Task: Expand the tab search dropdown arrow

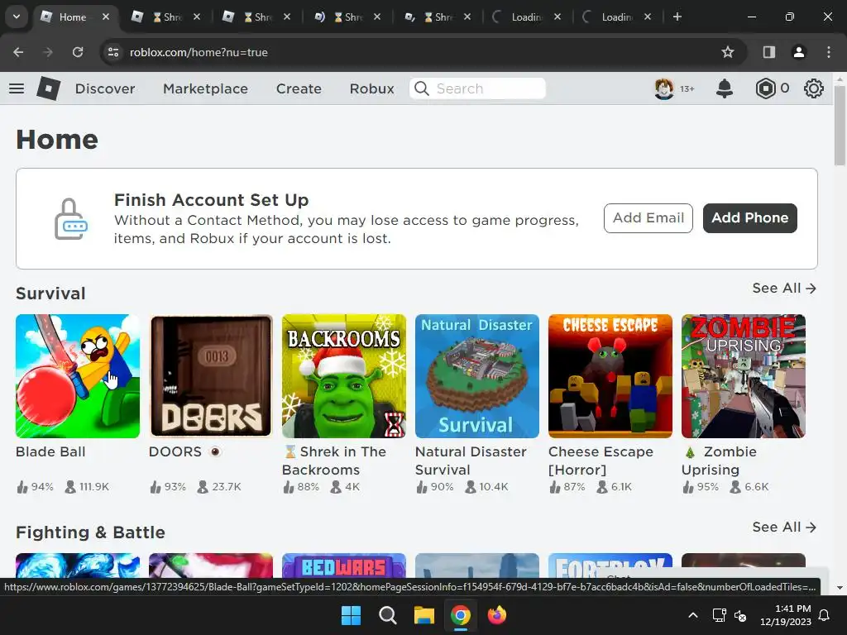Action: (17, 17)
